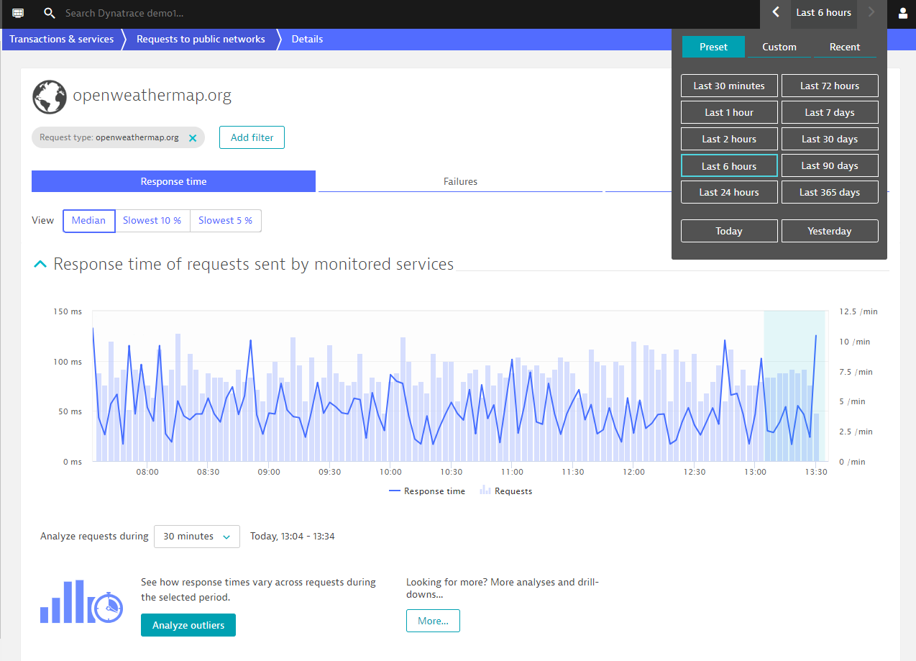Open the Dynatrace navigation menu icon

[18, 13]
